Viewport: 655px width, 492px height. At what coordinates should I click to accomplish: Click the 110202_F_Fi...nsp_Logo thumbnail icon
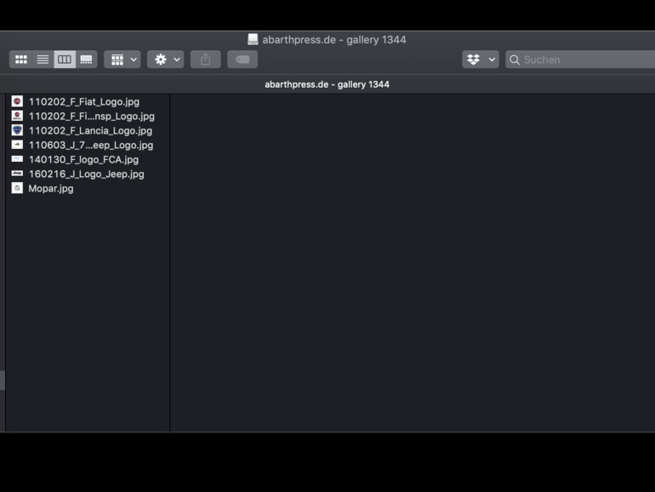tap(17, 116)
